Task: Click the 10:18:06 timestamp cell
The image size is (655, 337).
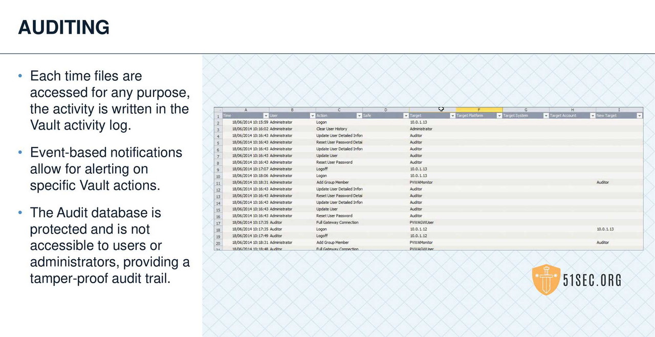Action: tap(250, 176)
